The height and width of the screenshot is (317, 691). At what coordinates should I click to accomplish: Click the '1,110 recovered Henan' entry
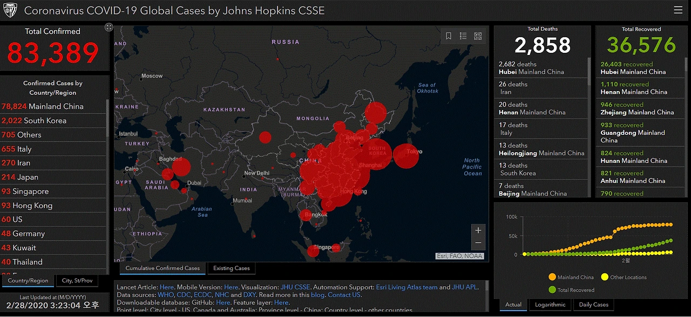pyautogui.click(x=641, y=88)
